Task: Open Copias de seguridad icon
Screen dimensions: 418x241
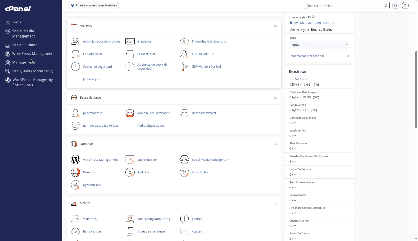Action: click(76, 67)
